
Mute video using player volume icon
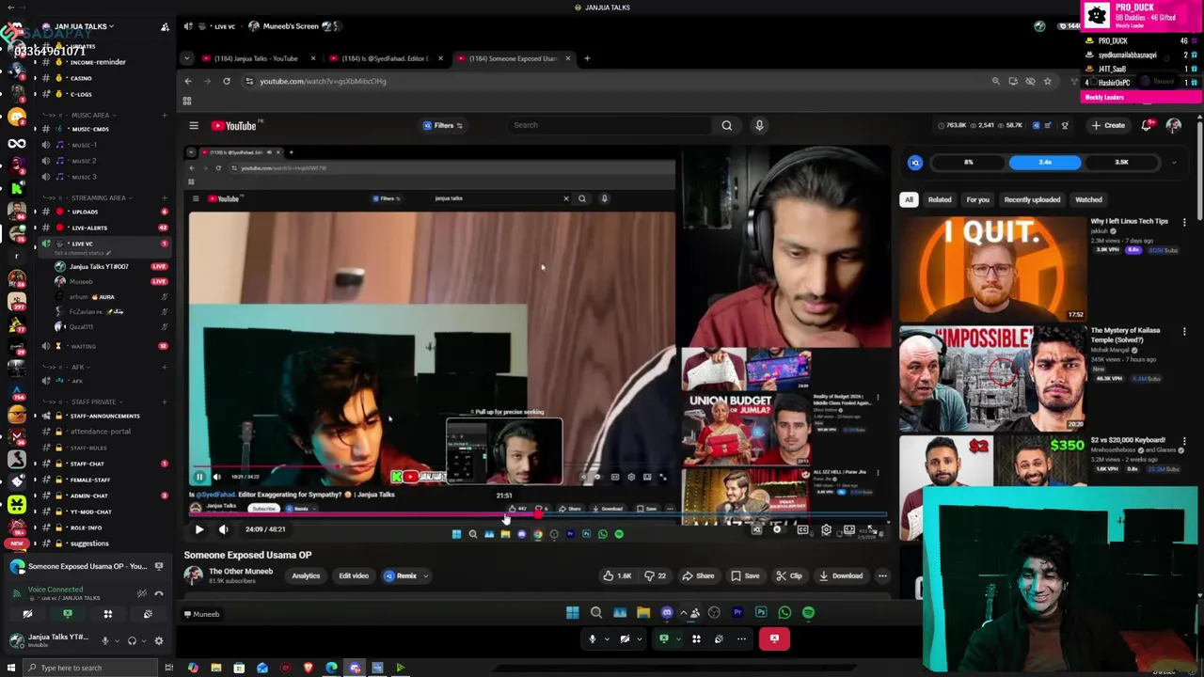(223, 529)
